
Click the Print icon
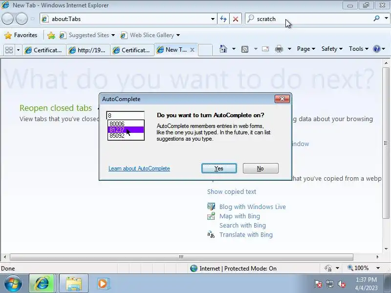click(x=279, y=49)
